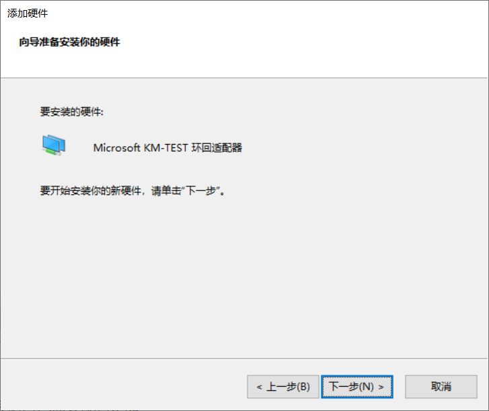489x411 pixels.
Task: Click the left arrow on the Back button
Action: tap(259, 387)
